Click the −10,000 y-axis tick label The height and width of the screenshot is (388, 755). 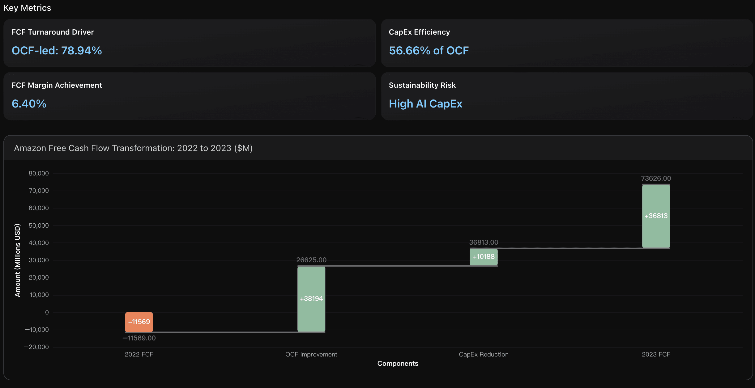pyautogui.click(x=37, y=330)
